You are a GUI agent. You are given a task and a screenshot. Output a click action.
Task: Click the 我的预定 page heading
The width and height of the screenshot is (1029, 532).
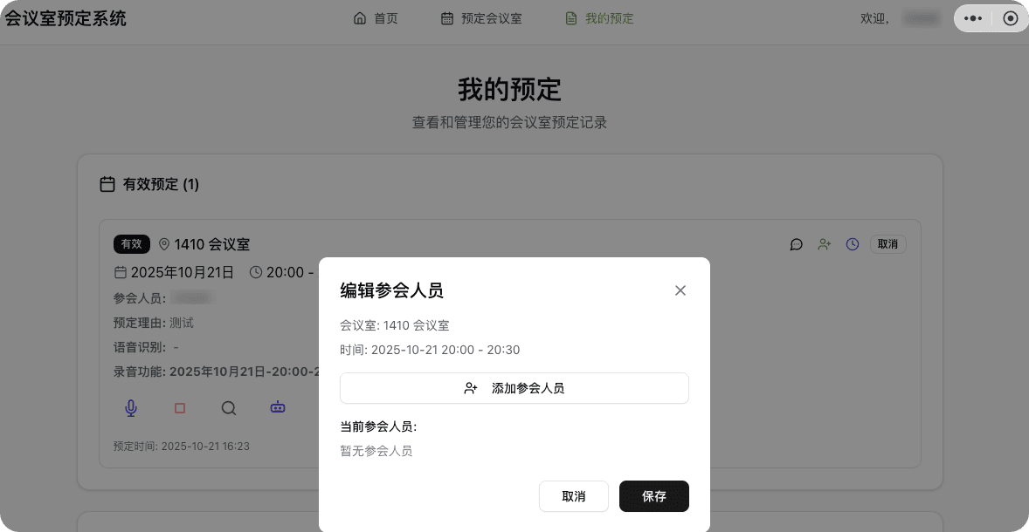[510, 89]
